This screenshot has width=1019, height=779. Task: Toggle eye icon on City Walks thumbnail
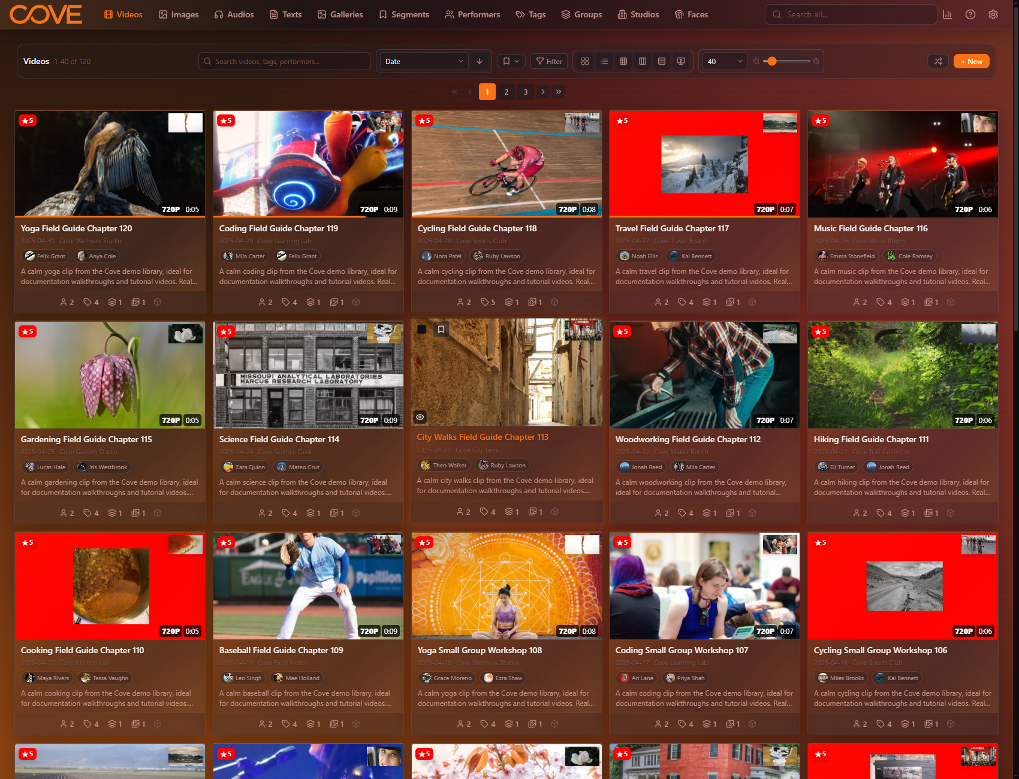420,417
